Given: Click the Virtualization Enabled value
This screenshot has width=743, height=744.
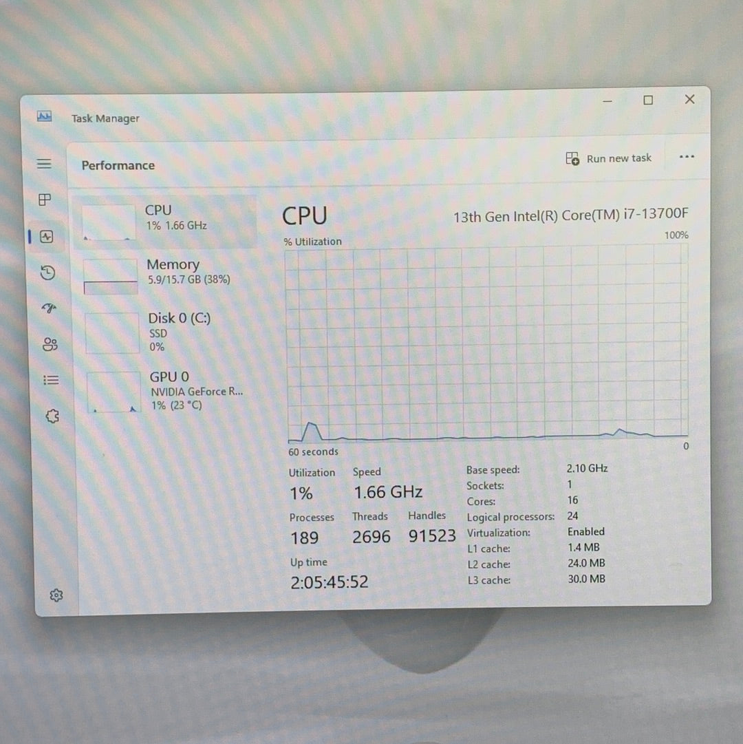Looking at the screenshot, I should tap(586, 531).
